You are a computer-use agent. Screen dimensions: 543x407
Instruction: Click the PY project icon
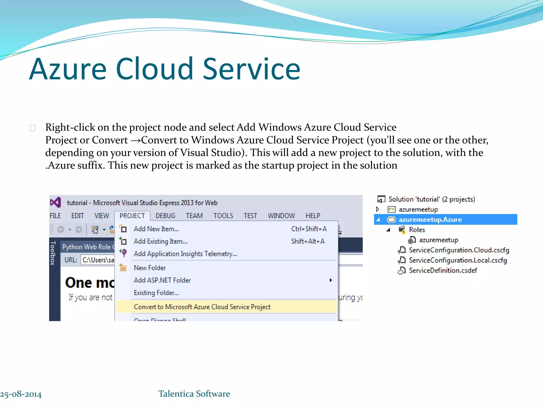(391, 210)
